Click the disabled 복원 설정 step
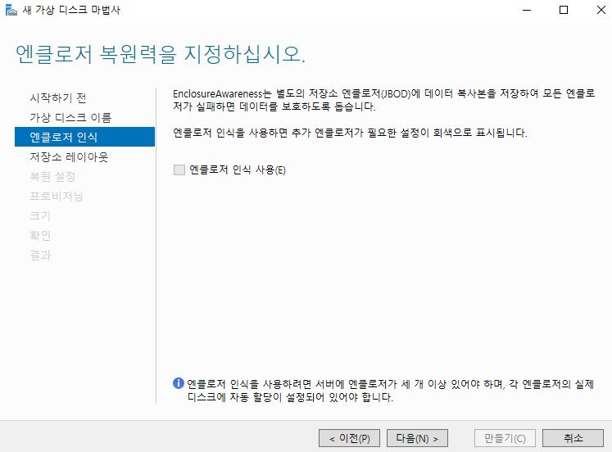Screen dimensions: 612x452 tap(52, 176)
